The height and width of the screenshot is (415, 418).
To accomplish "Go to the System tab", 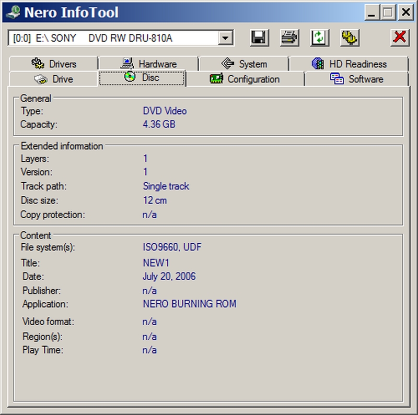I will pos(244,64).
